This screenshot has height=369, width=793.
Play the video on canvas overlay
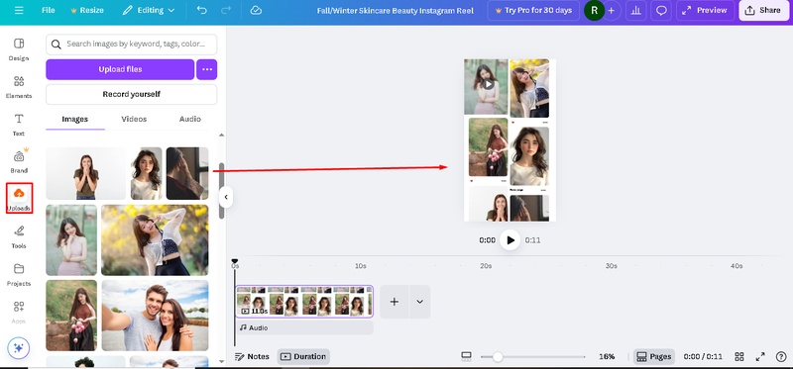coord(488,84)
